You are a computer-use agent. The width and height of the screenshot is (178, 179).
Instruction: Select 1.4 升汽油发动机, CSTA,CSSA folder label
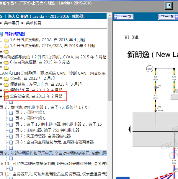53,46
